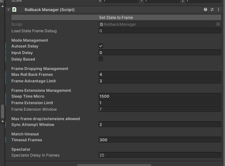Click the Load State Frame Debug field

click(x=160, y=31)
